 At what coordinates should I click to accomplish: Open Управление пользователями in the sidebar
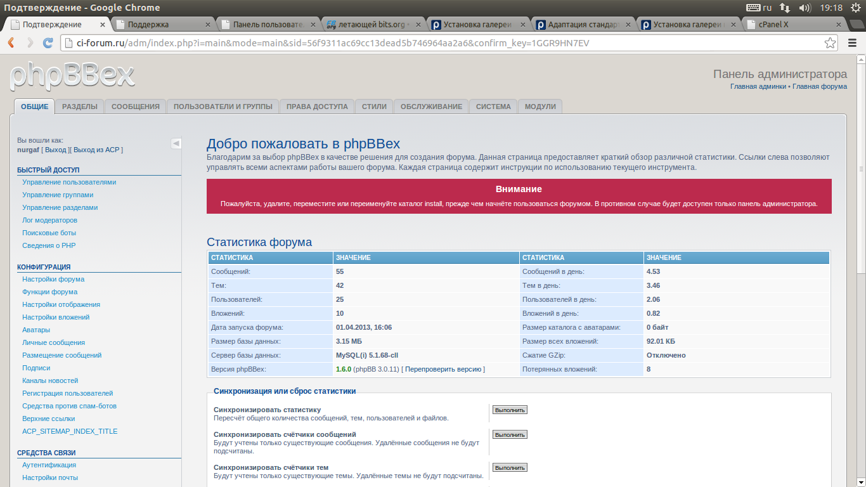pos(69,182)
